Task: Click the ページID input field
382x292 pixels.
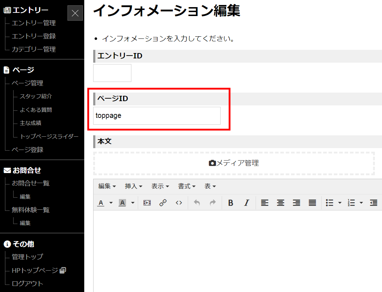Action: tap(157, 116)
